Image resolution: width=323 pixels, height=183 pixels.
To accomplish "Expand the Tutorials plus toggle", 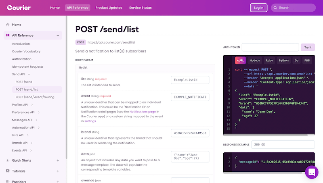I will tap(58, 171).
